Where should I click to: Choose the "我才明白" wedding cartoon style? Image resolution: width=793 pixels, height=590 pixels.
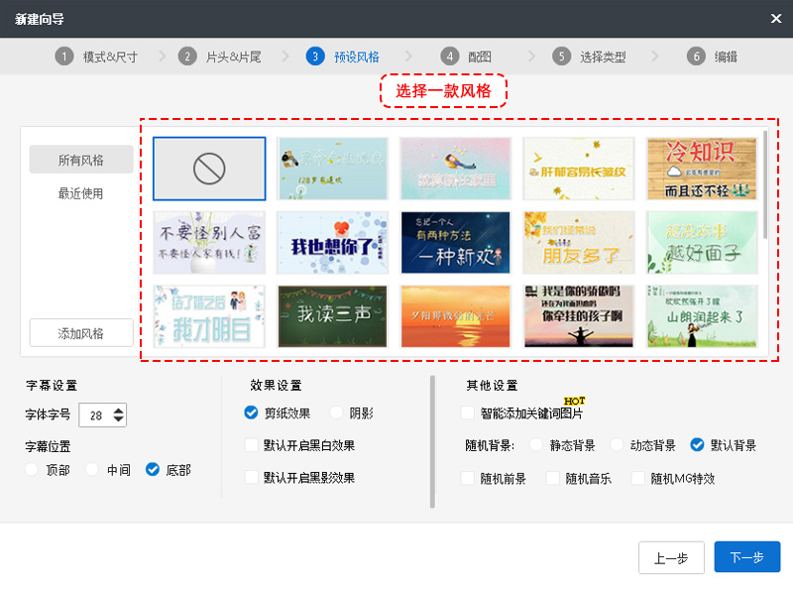pyautogui.click(x=209, y=315)
